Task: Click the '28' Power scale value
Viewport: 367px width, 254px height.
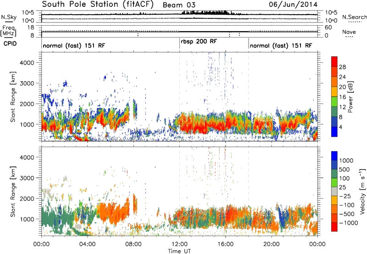Action: click(x=342, y=67)
